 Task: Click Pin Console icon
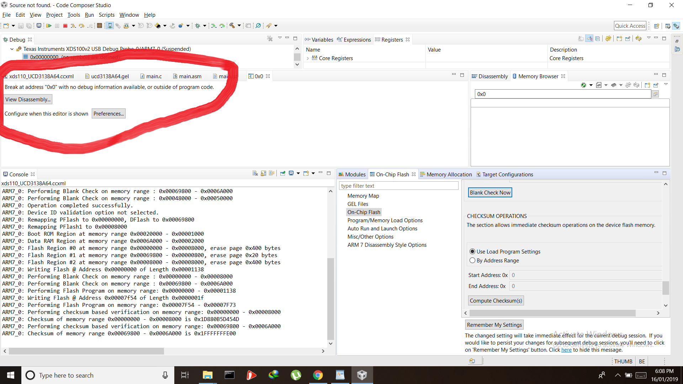pos(283,173)
